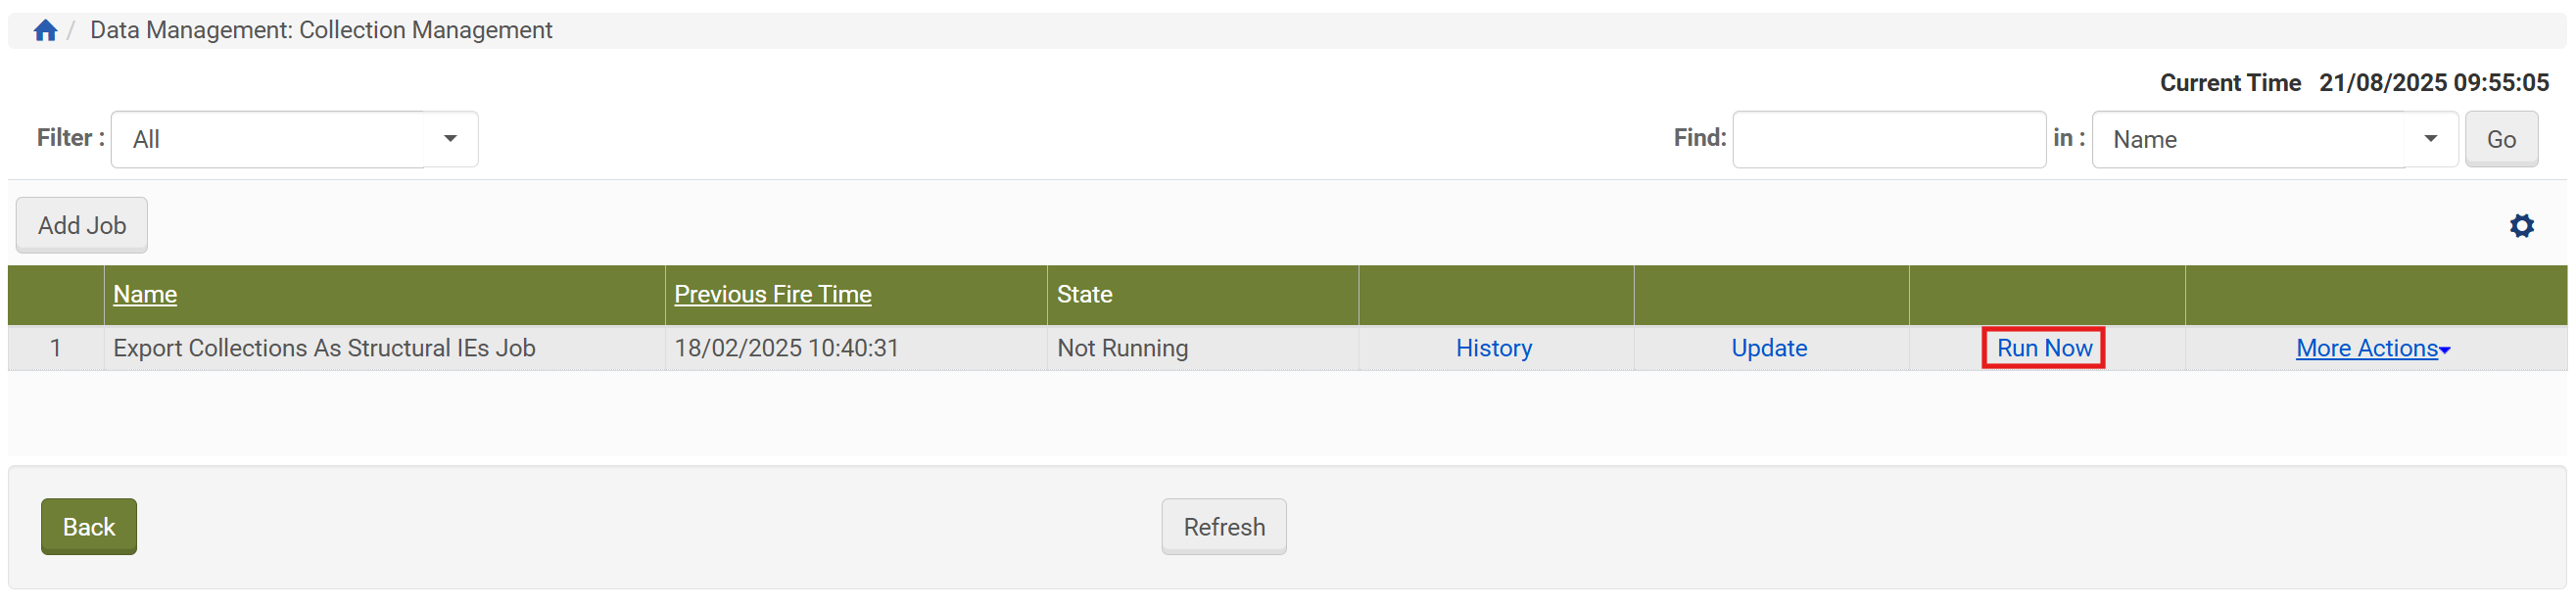Click the home icon in the breadcrumb
2576x607 pixels.
[x=45, y=29]
